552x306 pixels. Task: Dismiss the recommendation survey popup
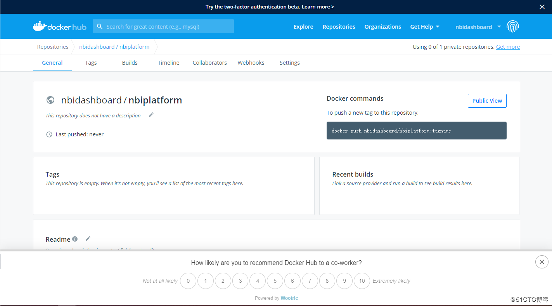[x=542, y=262]
